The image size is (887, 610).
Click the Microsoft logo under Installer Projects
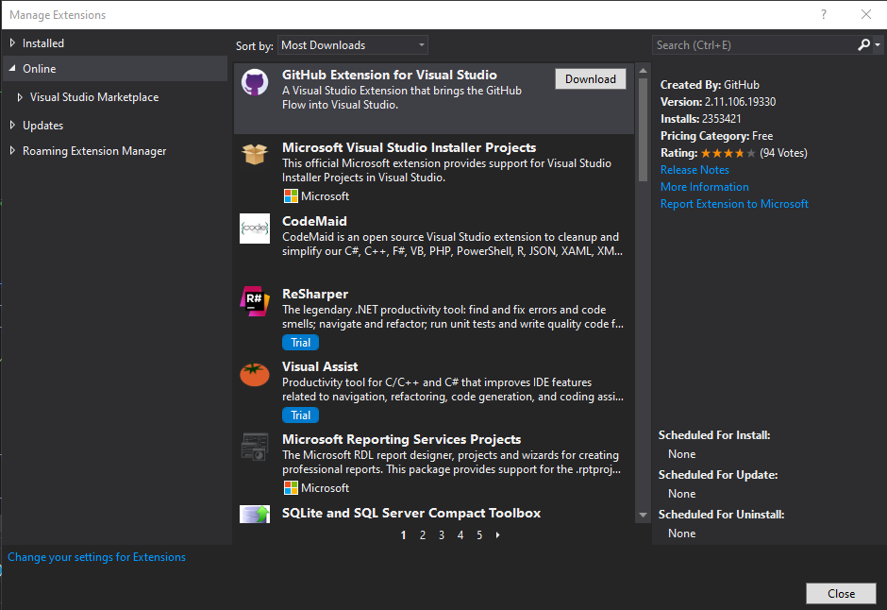[291, 195]
